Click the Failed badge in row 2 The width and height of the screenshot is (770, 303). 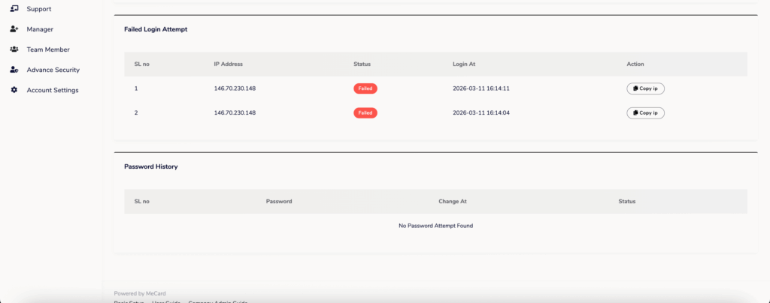coord(365,113)
